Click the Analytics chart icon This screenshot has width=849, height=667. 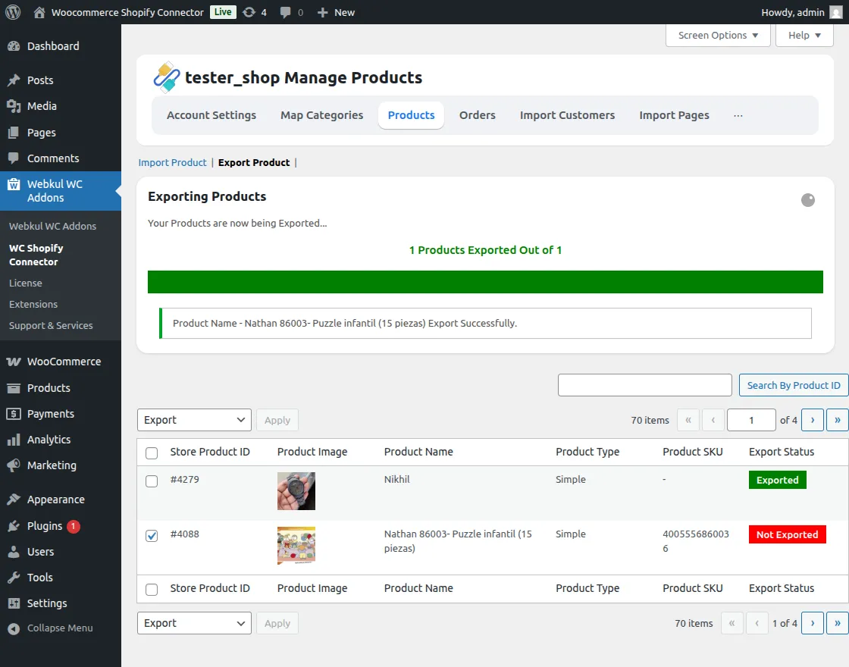pyautogui.click(x=13, y=440)
